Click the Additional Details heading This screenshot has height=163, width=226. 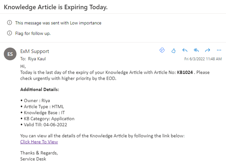(40, 90)
